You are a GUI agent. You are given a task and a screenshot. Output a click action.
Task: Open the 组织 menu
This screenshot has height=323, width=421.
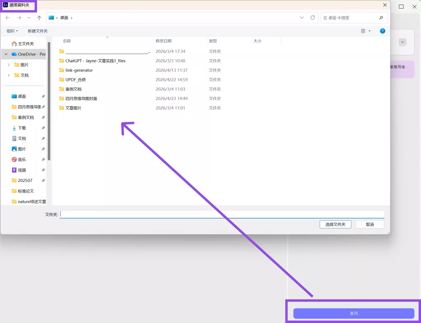(x=12, y=31)
